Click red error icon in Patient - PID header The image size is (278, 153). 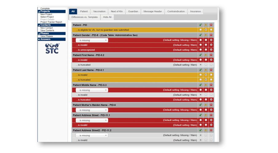point(211,25)
